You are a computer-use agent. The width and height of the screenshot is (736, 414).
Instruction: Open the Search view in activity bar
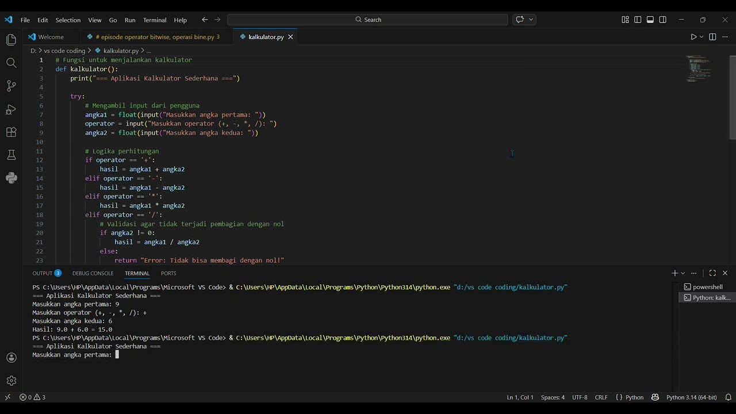pos(11,63)
